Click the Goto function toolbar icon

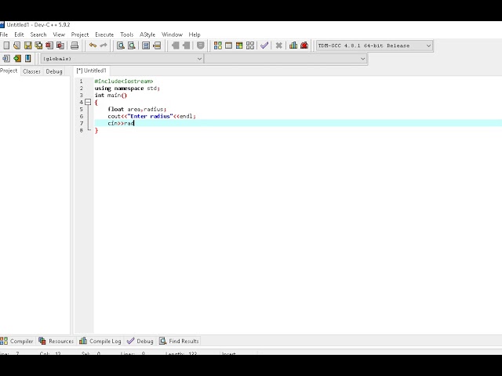point(146,45)
